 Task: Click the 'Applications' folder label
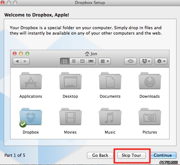click(31, 96)
